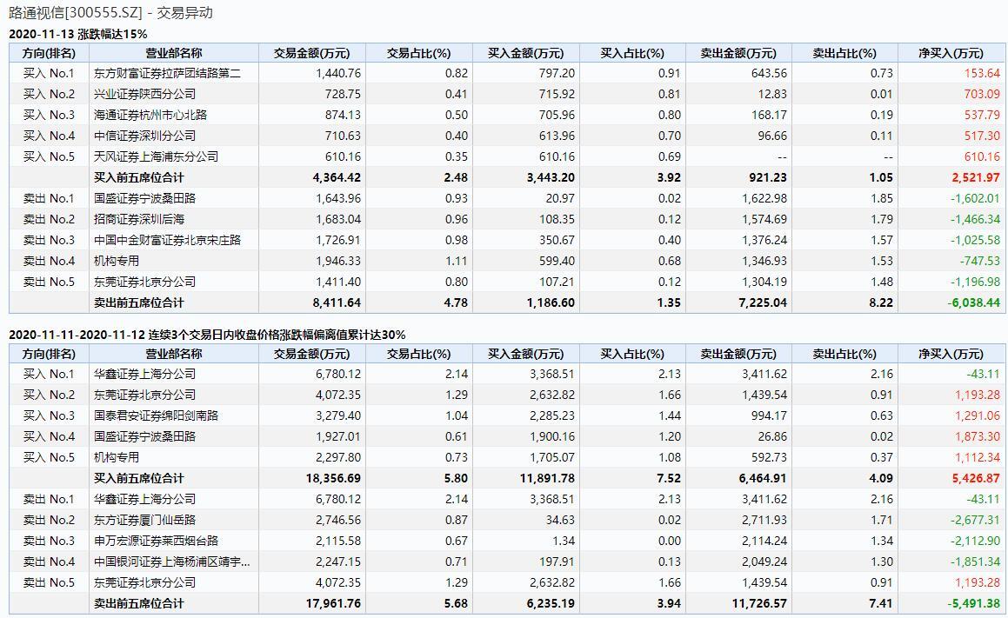Click net value -1,025.58
The height and width of the screenshot is (618, 1008).
click(x=975, y=240)
